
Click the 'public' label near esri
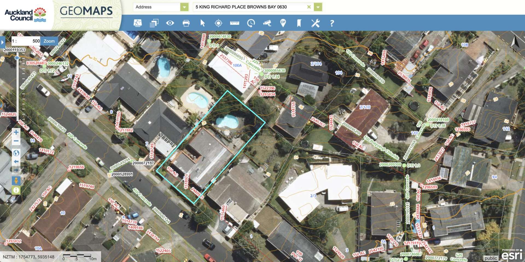point(491,258)
